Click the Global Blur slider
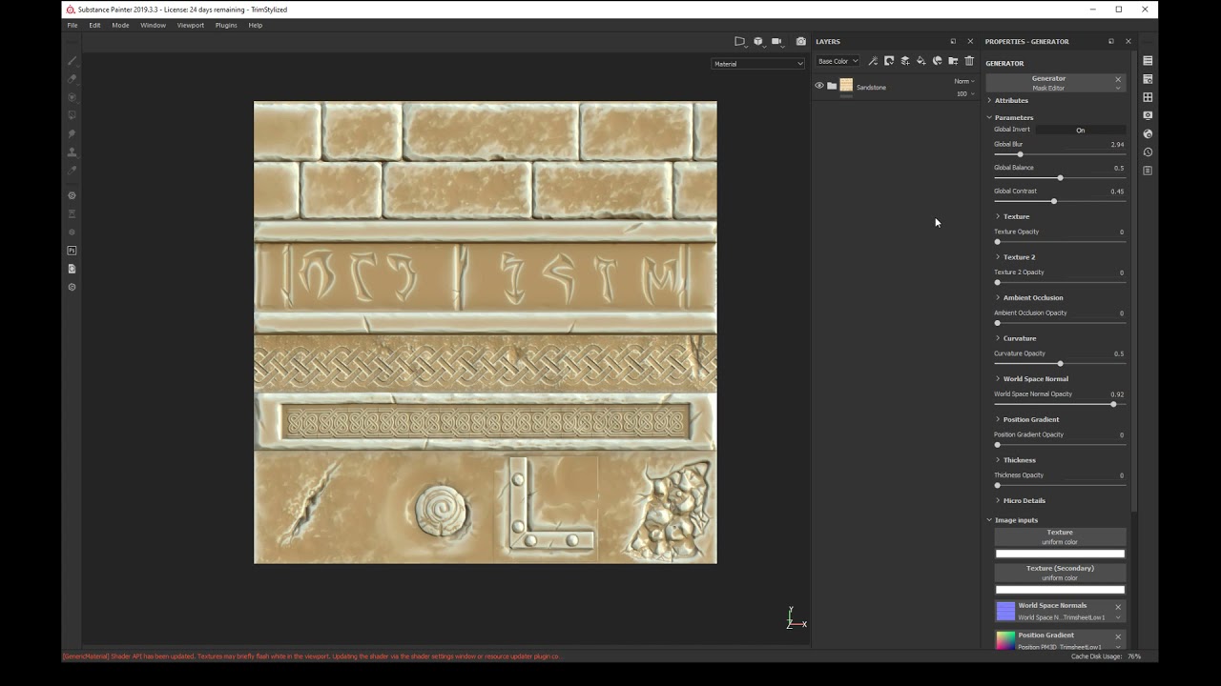This screenshot has width=1221, height=686. pyautogui.click(x=1060, y=154)
